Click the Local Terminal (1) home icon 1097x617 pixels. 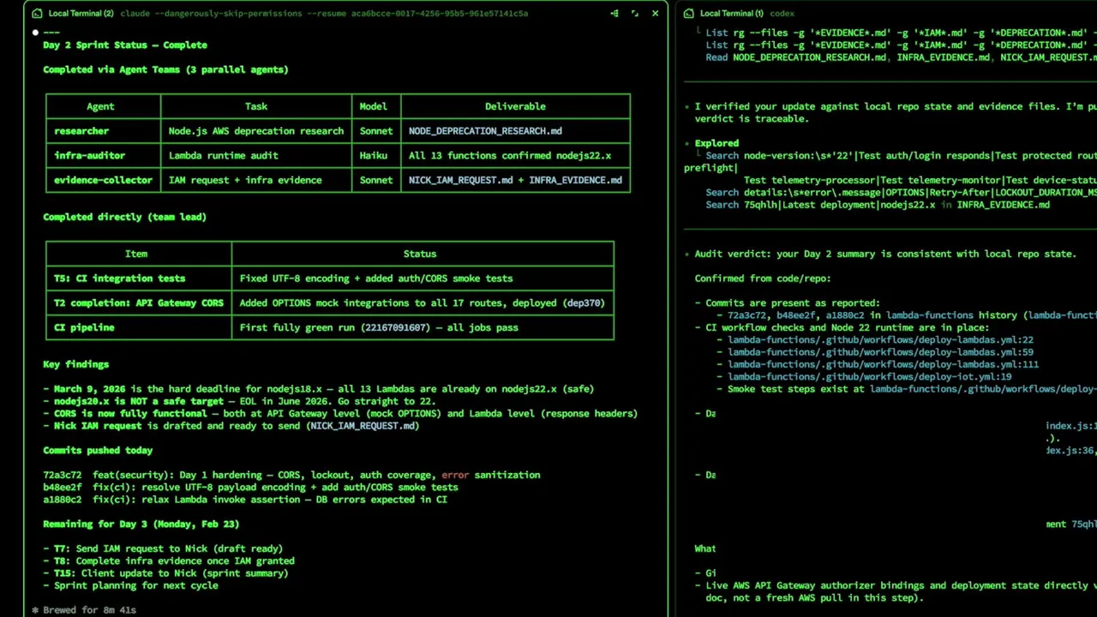tap(687, 14)
